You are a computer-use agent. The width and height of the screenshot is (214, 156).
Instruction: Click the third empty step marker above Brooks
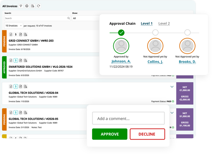tap(187, 33)
